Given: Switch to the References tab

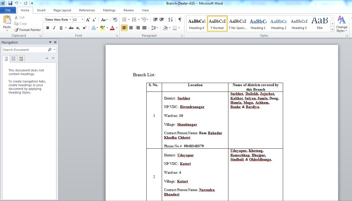Looking at the screenshot, I should [x=87, y=10].
